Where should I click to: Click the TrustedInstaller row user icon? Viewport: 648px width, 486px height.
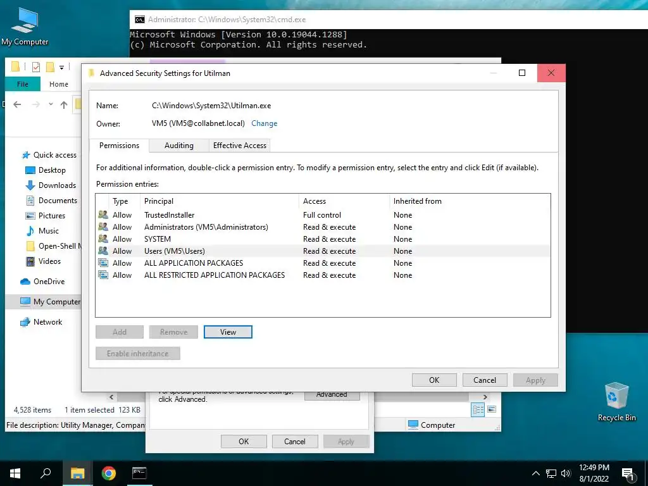pos(103,215)
